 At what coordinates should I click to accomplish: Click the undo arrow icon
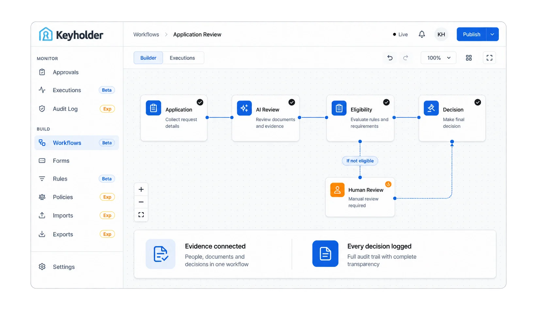390,58
